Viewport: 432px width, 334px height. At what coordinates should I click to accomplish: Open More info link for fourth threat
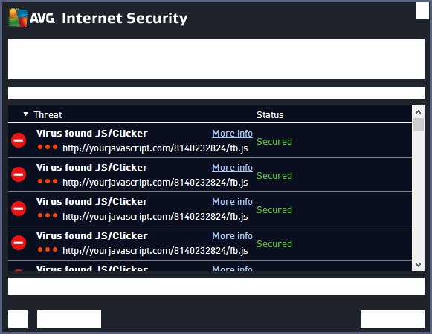coord(232,236)
